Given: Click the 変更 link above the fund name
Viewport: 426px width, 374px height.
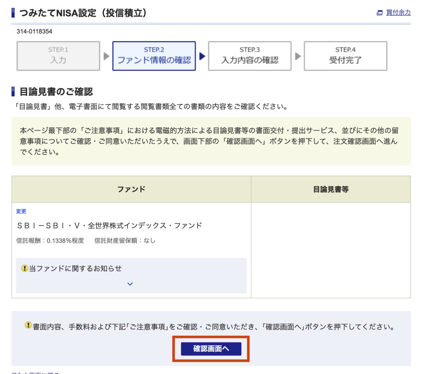Looking at the screenshot, I should click(x=21, y=211).
